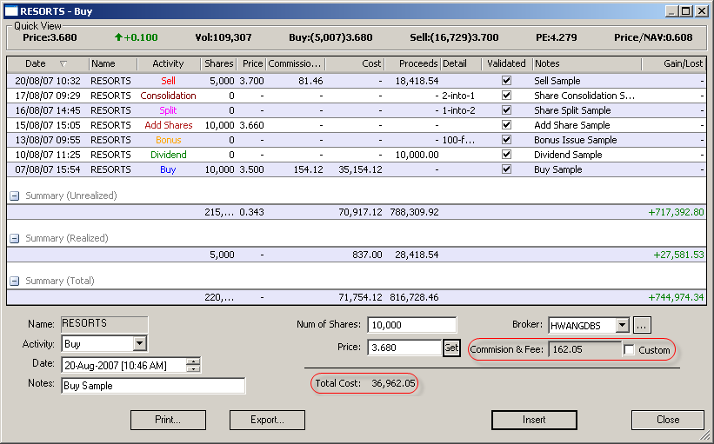Open the Broker dropdown list

tap(622, 325)
